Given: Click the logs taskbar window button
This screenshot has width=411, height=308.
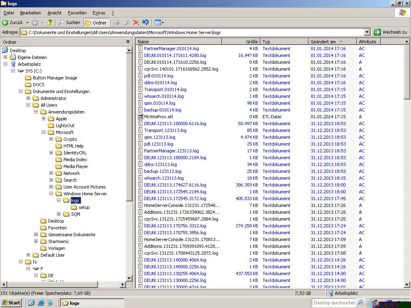Looking at the screenshot, I should coord(92,303).
